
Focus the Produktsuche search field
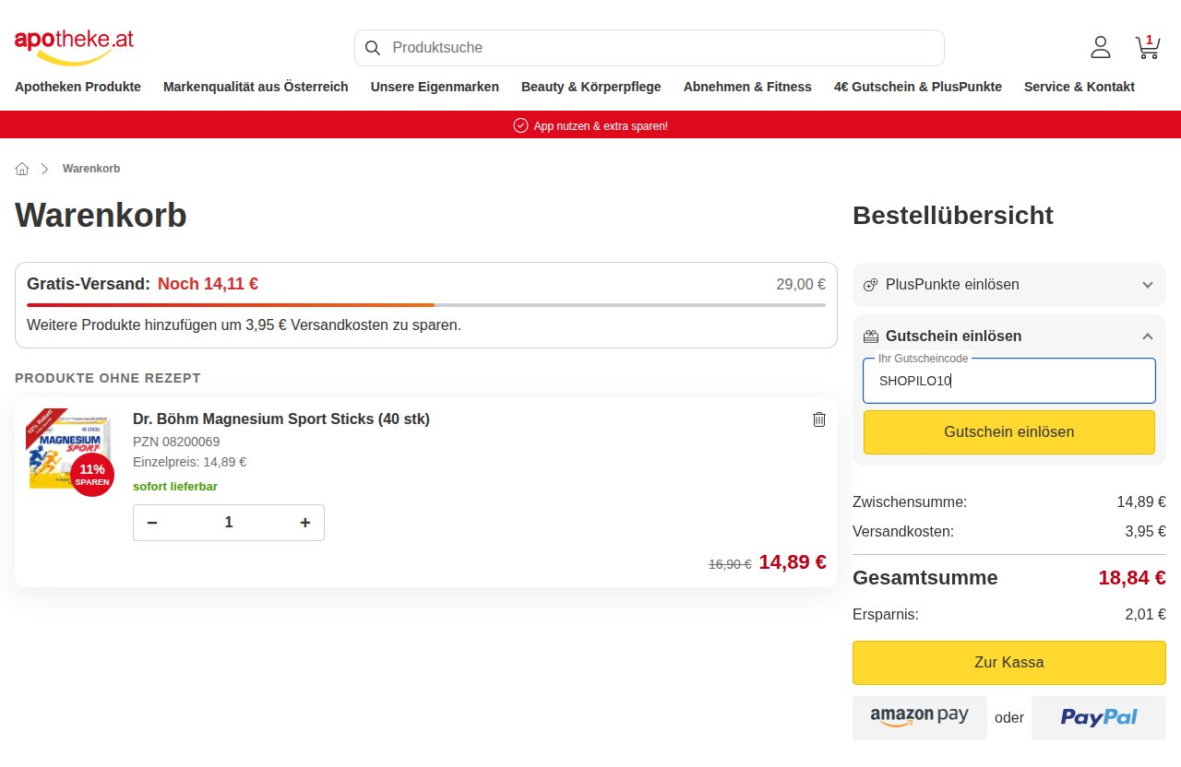[650, 48]
